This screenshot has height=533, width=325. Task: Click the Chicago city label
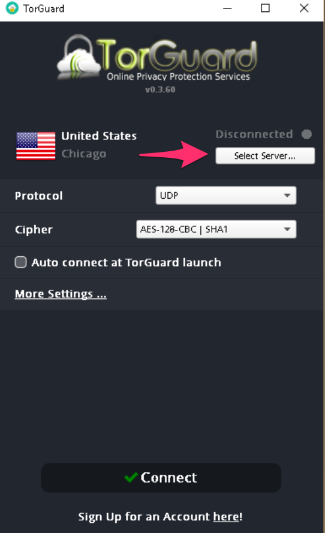click(x=83, y=154)
